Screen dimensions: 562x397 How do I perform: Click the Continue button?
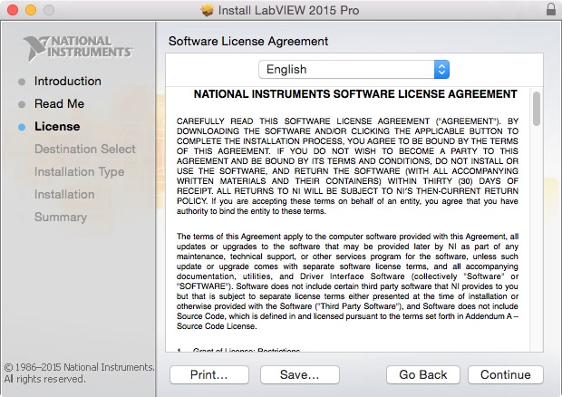pyautogui.click(x=506, y=374)
